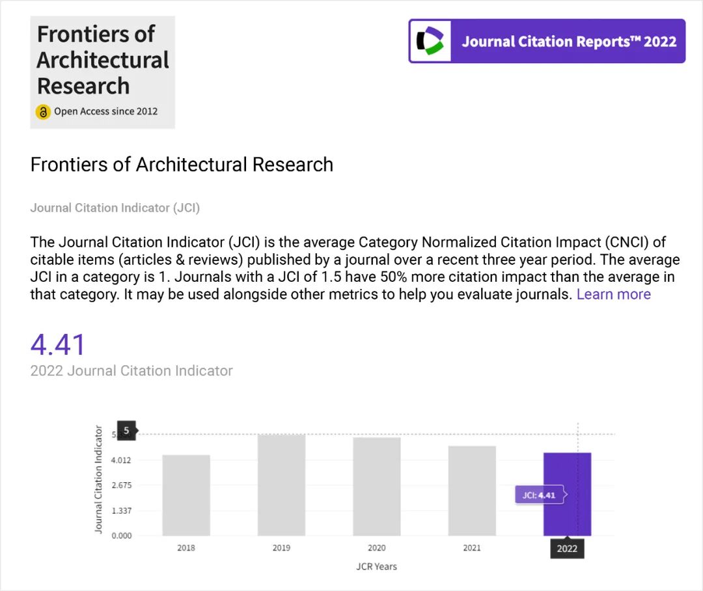Viewport: 703px width, 591px height.
Task: Click the Clarivate logo icon in banner
Action: point(430,41)
